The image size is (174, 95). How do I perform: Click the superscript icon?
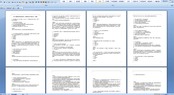click(17, 2)
